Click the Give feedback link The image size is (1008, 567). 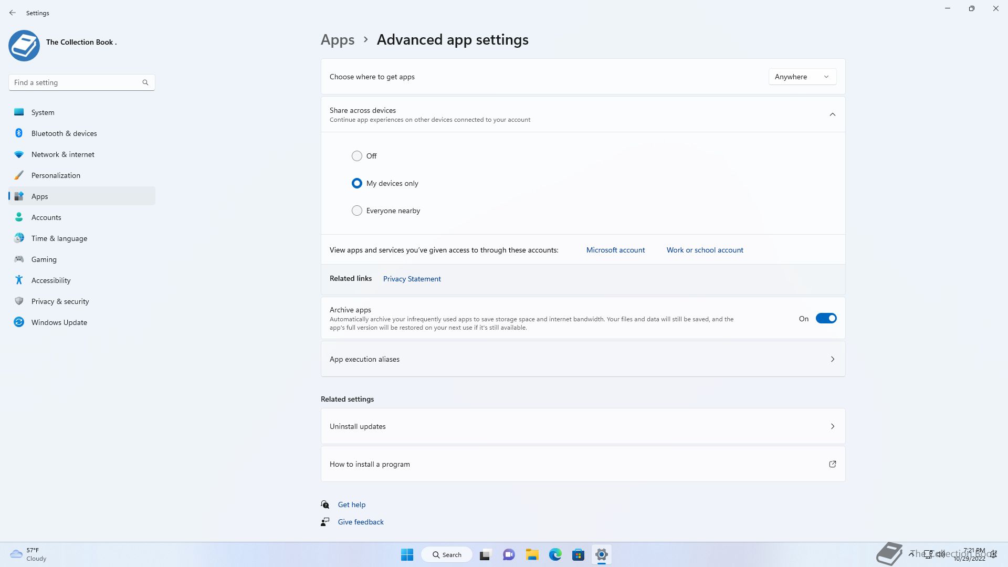tap(361, 522)
